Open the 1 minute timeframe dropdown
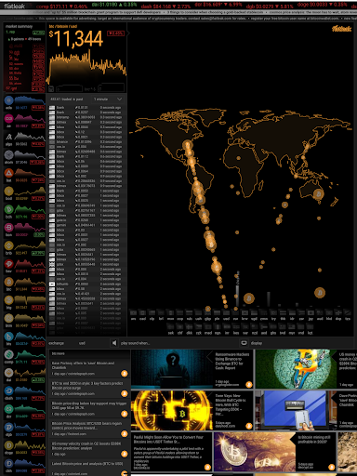This screenshot has height=476, width=357. click(107, 99)
